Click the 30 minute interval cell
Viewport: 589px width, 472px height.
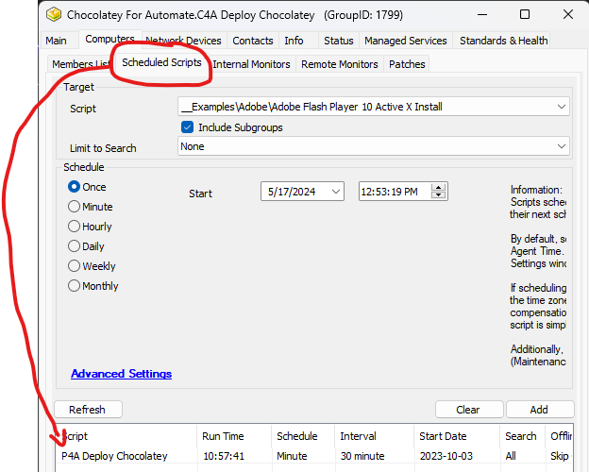pyautogui.click(x=362, y=456)
